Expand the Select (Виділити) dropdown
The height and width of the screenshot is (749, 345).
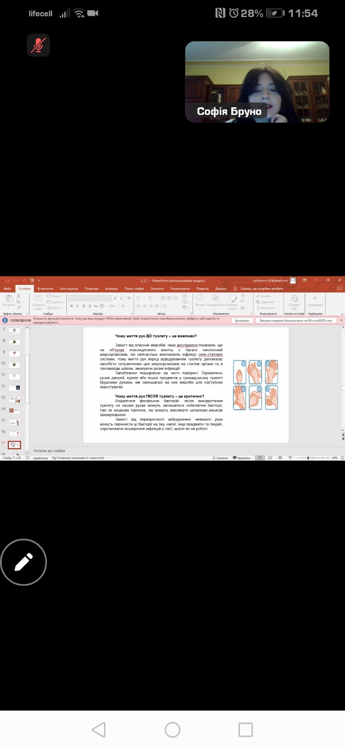click(267, 308)
